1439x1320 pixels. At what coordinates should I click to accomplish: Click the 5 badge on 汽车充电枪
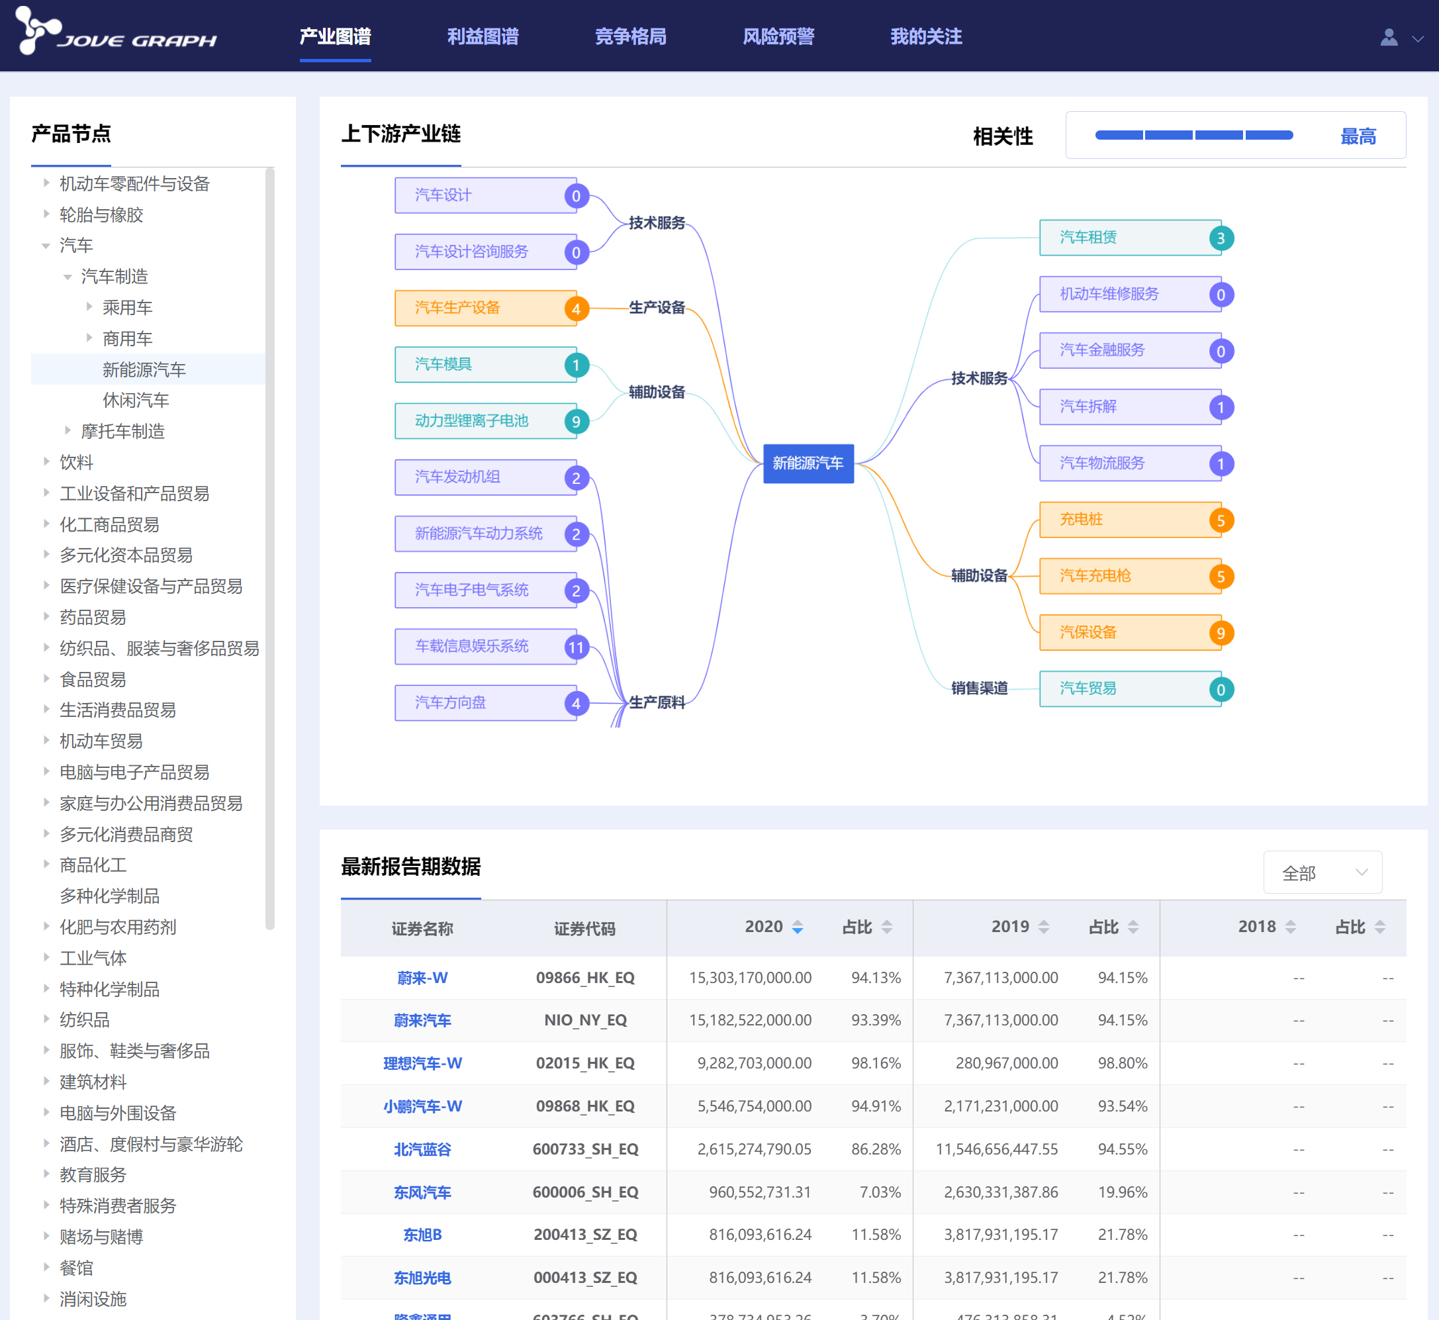[x=1221, y=577]
